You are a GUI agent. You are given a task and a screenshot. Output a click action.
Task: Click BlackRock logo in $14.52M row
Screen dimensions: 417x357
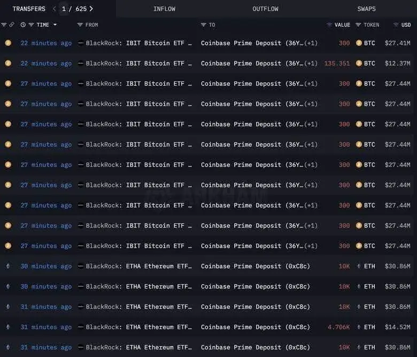[81, 327]
